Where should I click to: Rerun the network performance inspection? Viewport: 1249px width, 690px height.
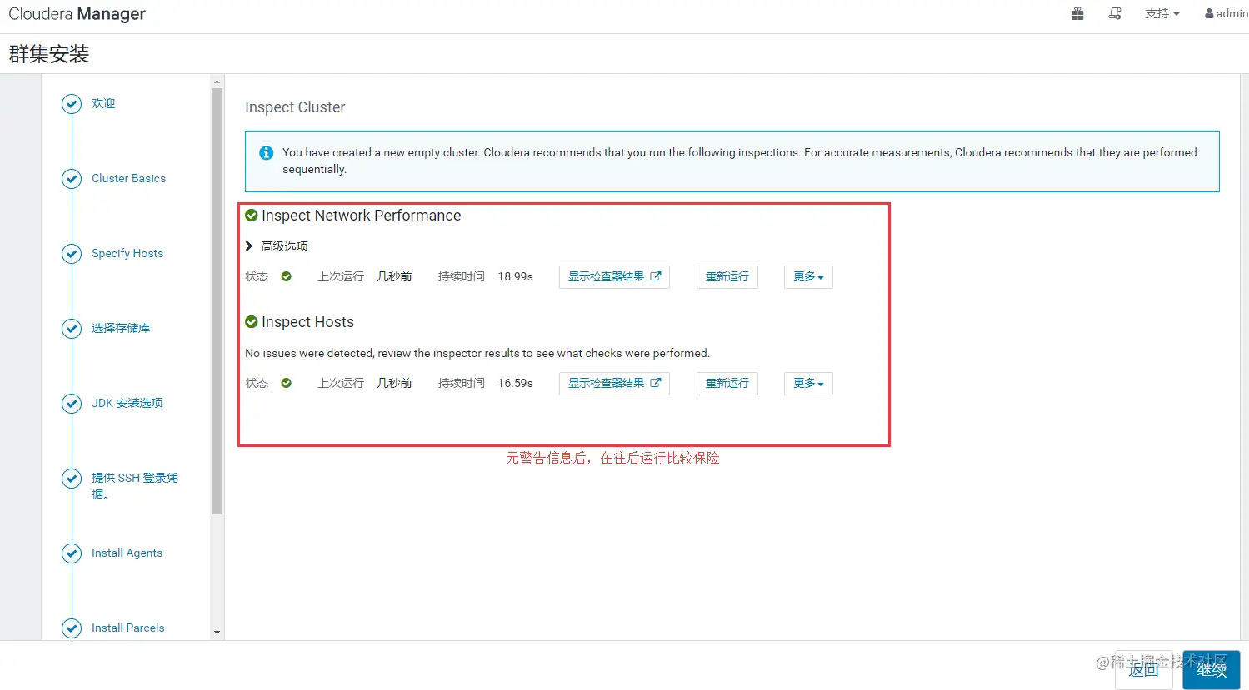(727, 277)
